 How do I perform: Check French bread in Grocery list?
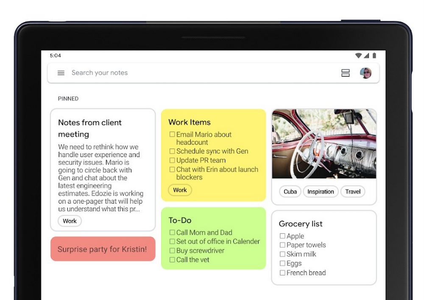(x=282, y=273)
